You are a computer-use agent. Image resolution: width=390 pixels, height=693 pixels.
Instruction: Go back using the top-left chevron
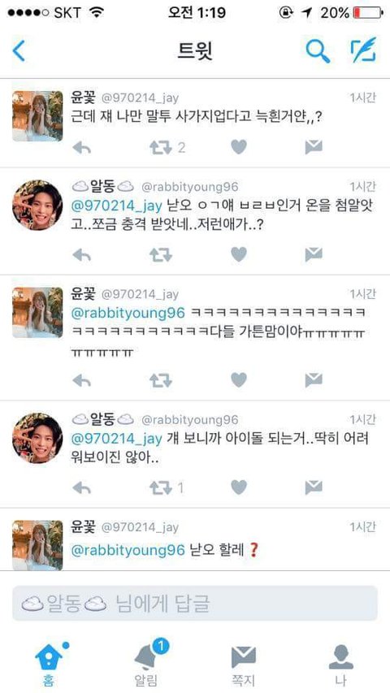pyautogui.click(x=19, y=51)
